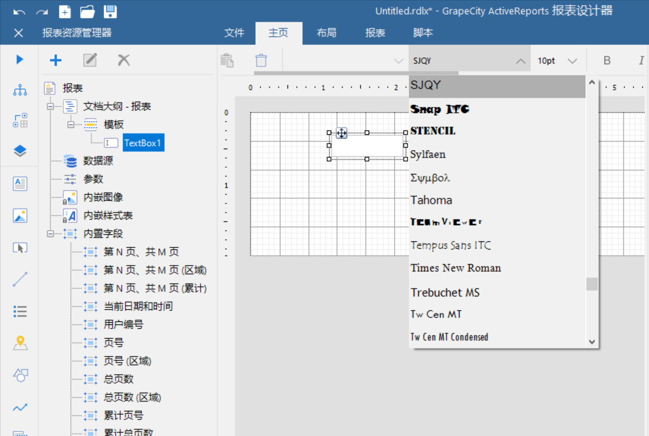Select the TextBox tool in the toolbox
Screen dimensions: 649x436
pos(19,183)
